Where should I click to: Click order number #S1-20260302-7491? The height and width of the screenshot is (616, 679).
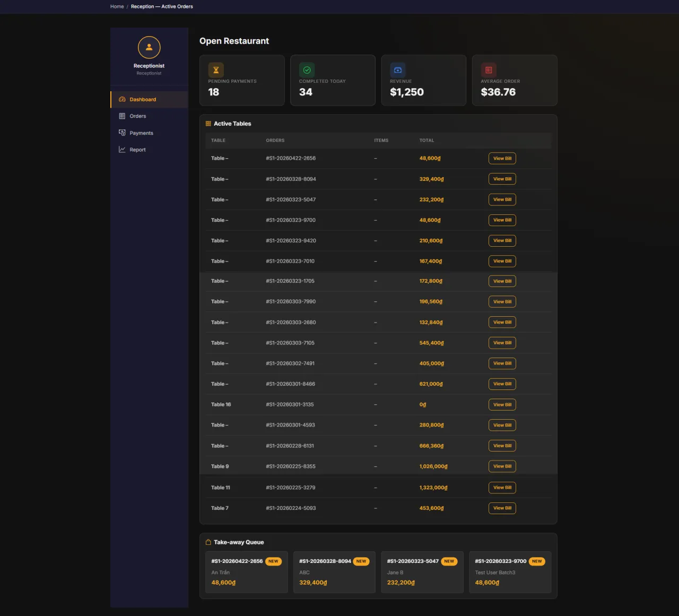[290, 363]
